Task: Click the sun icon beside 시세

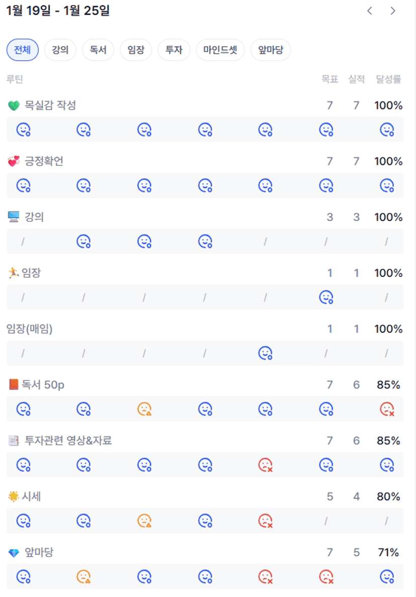Action: click(14, 496)
